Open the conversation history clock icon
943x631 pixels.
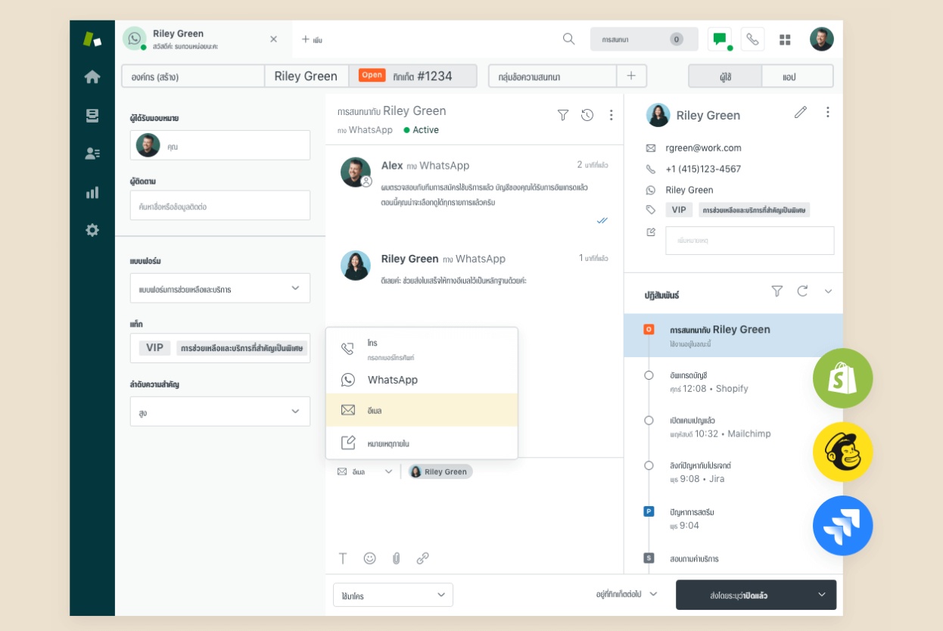587,115
